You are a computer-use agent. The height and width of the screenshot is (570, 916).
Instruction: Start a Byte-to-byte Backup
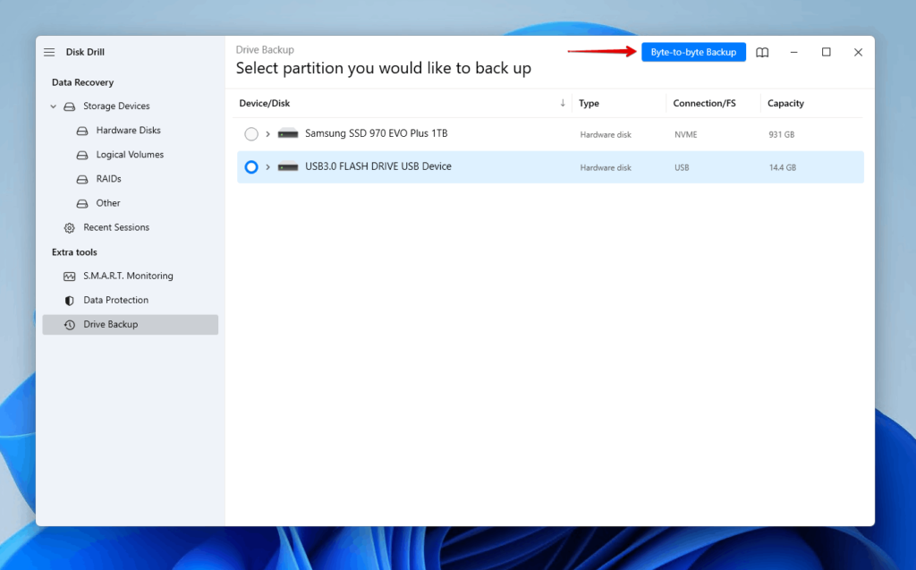693,51
